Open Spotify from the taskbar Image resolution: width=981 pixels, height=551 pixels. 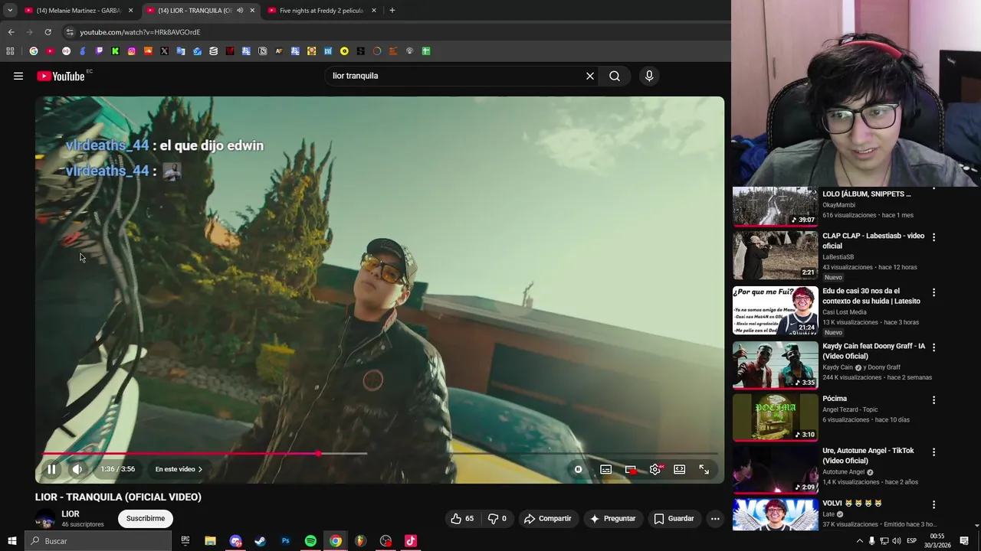click(310, 541)
